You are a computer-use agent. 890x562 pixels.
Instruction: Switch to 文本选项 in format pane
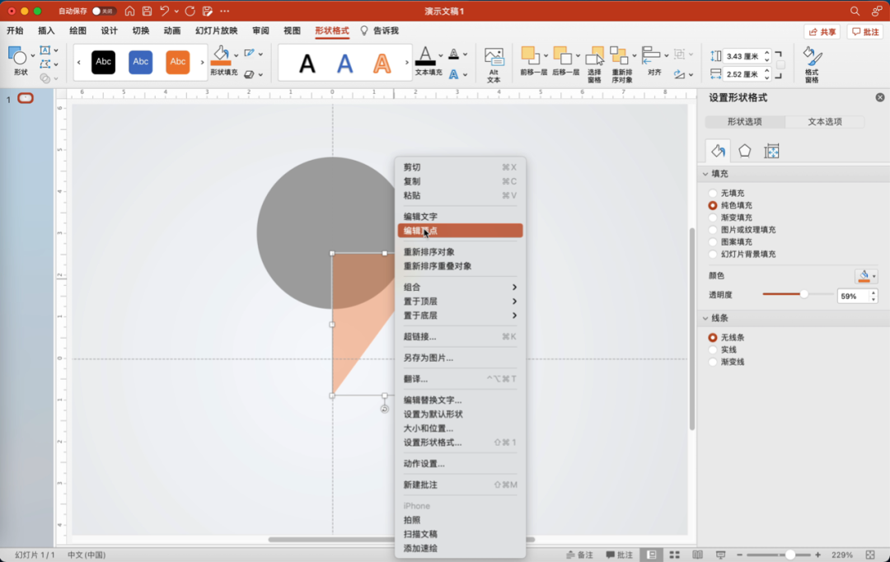click(x=825, y=121)
